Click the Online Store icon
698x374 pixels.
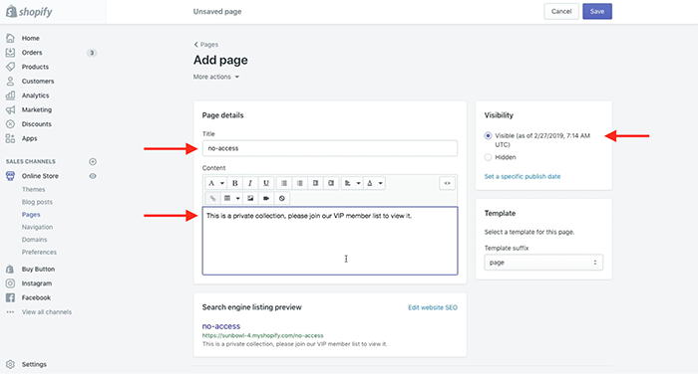[x=10, y=176]
